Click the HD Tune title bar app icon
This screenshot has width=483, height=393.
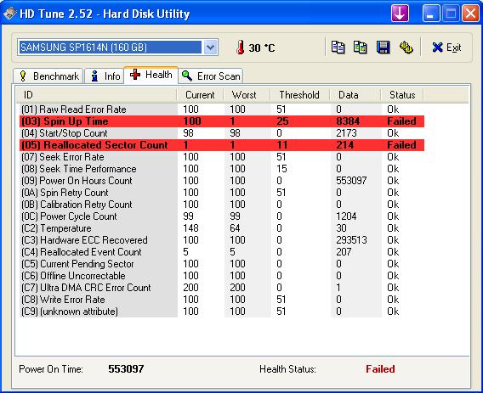pos(10,14)
